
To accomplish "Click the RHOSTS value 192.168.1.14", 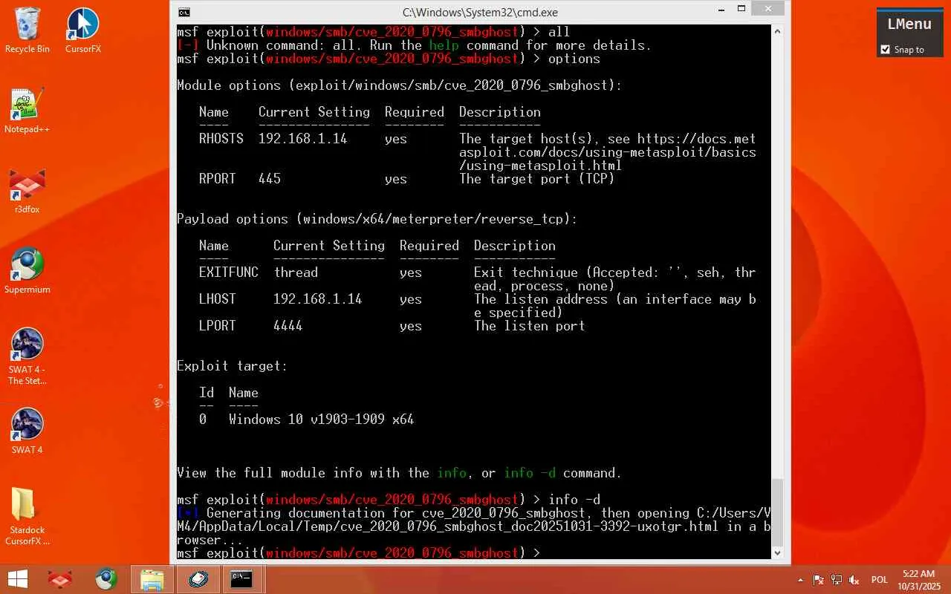I will (302, 139).
